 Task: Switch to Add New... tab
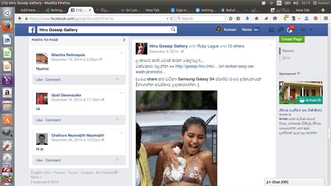point(30,10)
